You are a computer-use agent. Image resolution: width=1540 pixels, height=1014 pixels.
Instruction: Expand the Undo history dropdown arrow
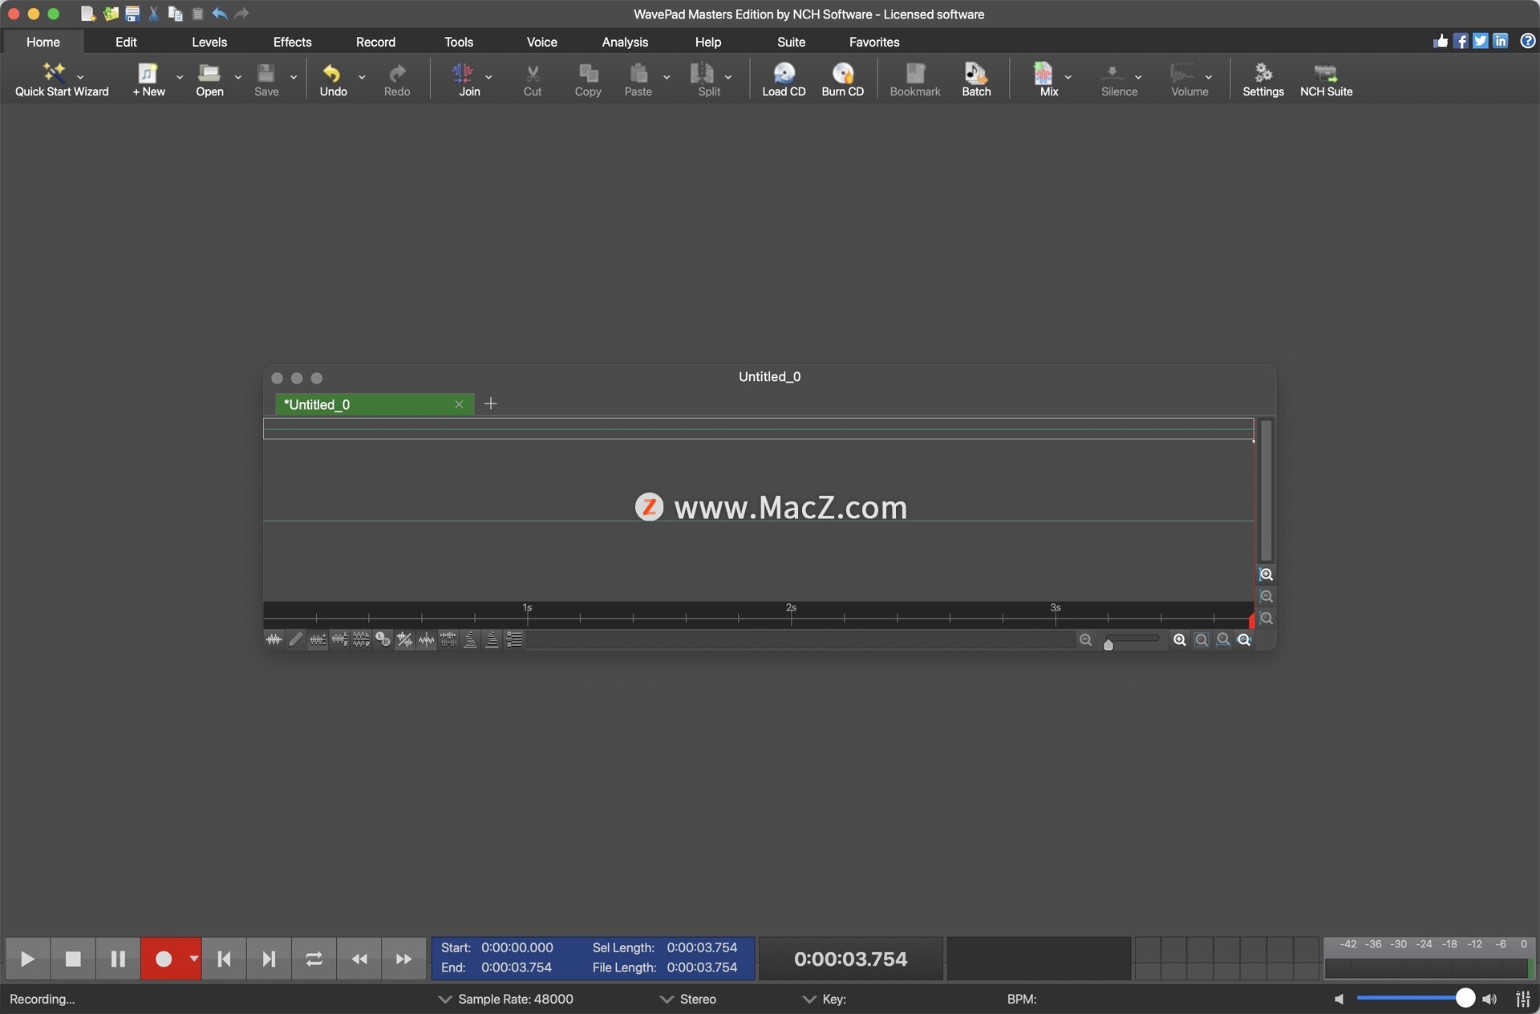pyautogui.click(x=362, y=77)
